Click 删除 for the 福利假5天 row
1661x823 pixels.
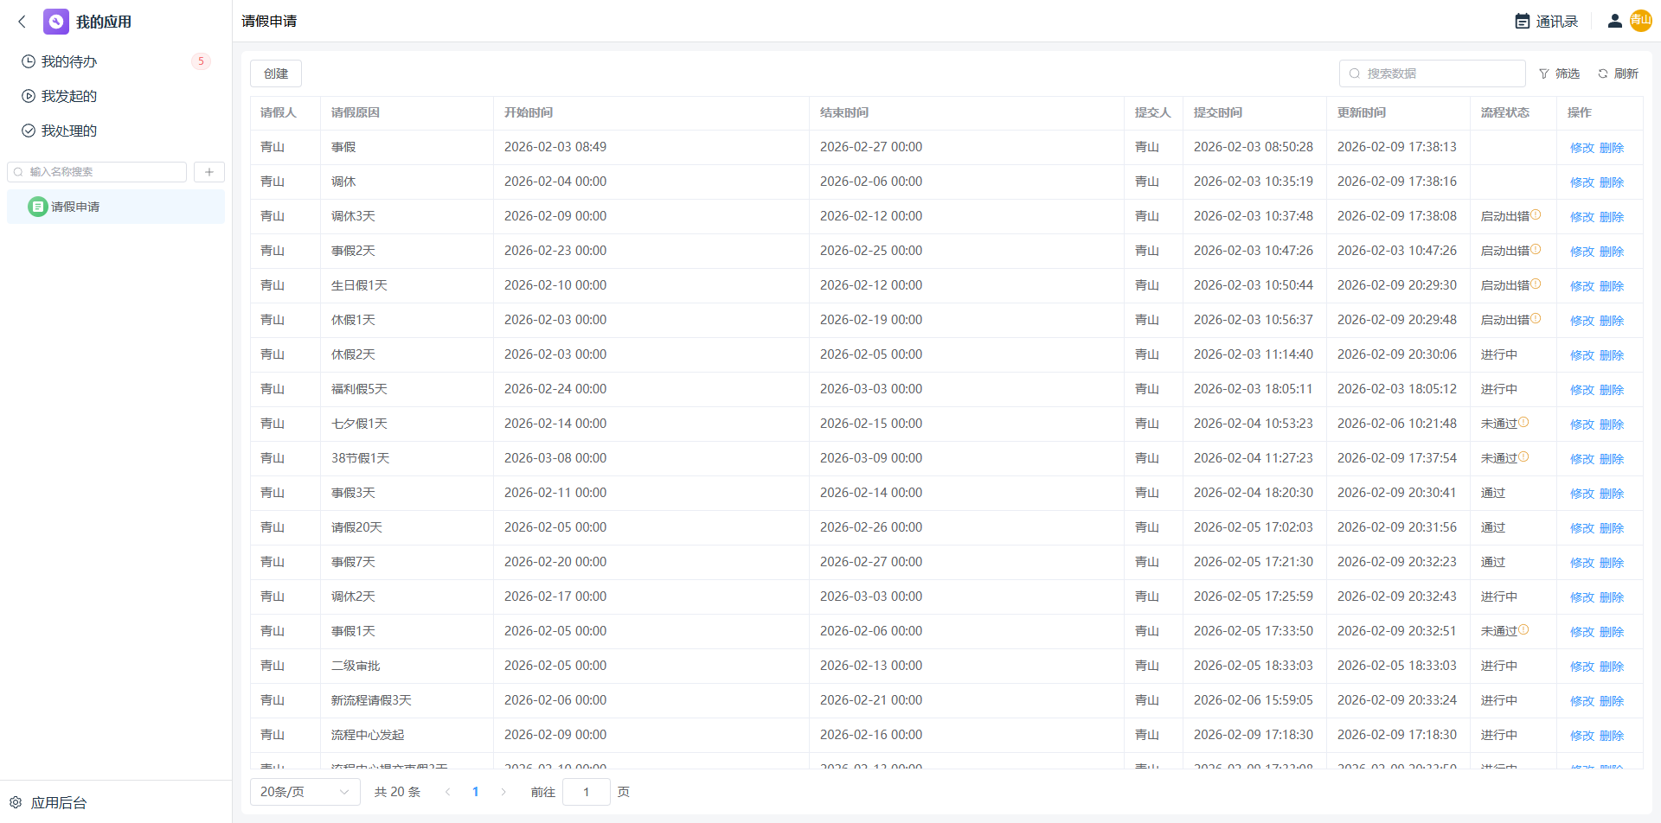point(1612,390)
